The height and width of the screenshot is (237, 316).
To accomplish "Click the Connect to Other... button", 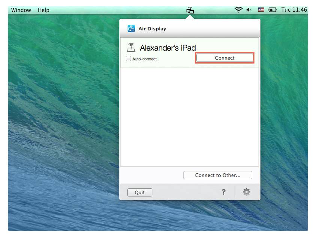I will coord(218,175).
